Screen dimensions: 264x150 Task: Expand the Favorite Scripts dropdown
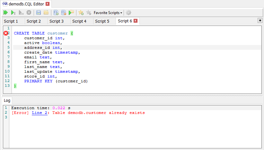(108, 13)
